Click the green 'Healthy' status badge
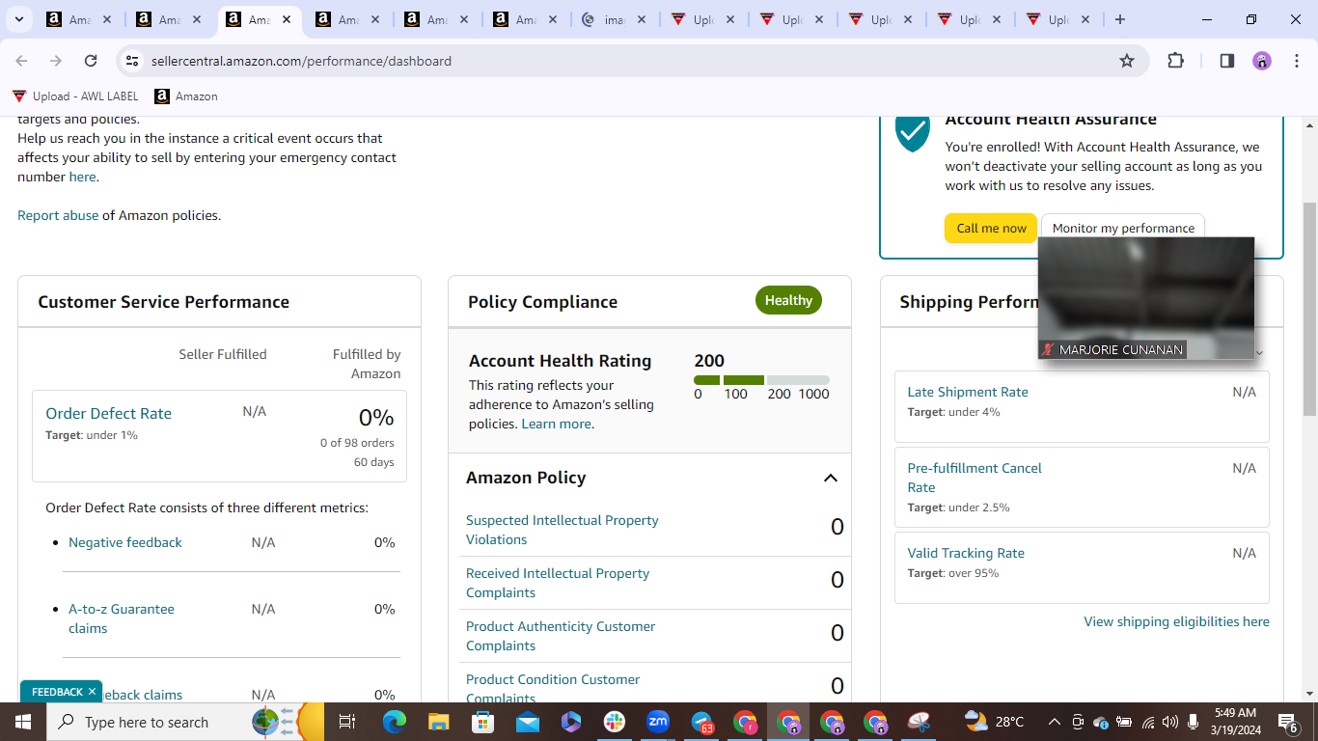 pos(788,300)
